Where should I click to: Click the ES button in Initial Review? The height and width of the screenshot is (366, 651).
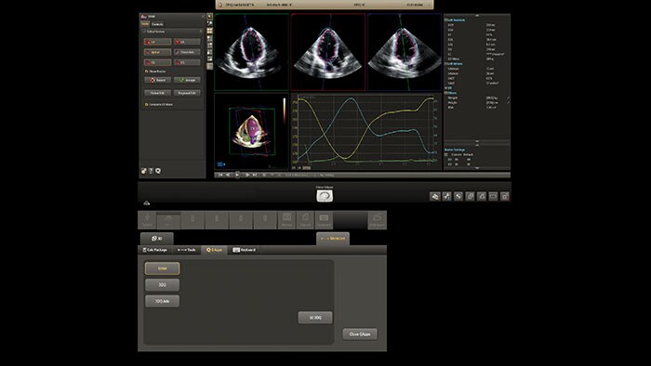187,62
